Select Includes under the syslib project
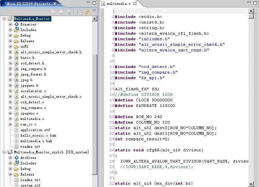 pos(28,163)
